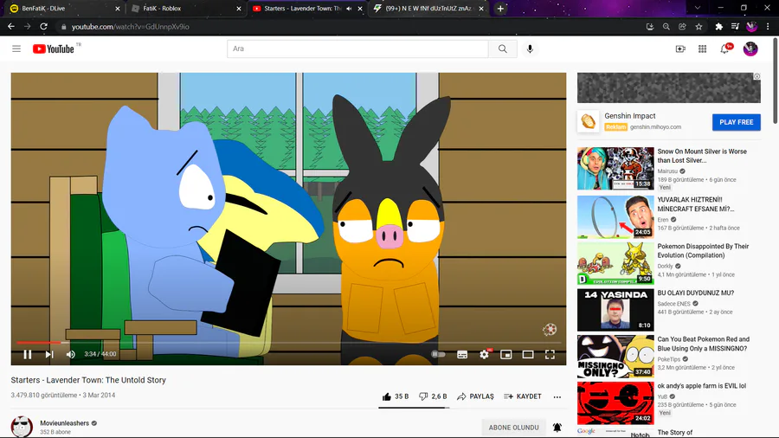Click the channel watermark in the player
779x438 pixels.
click(549, 329)
